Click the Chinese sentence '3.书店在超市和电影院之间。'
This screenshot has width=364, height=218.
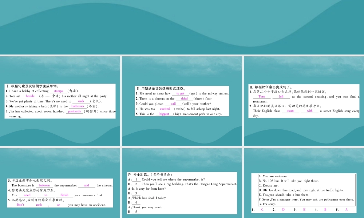pos(31,181)
